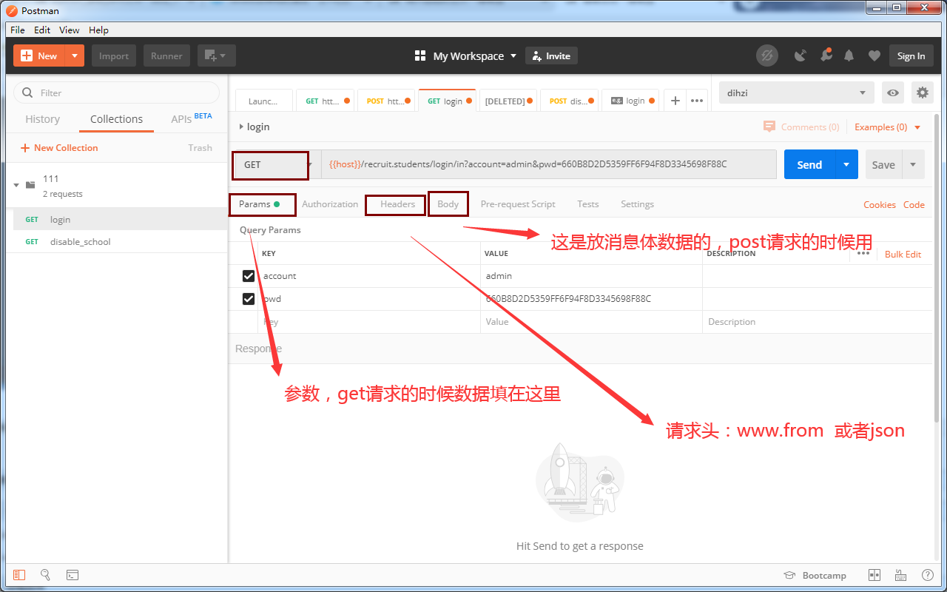Click the empty Description placeholder field

point(817,322)
